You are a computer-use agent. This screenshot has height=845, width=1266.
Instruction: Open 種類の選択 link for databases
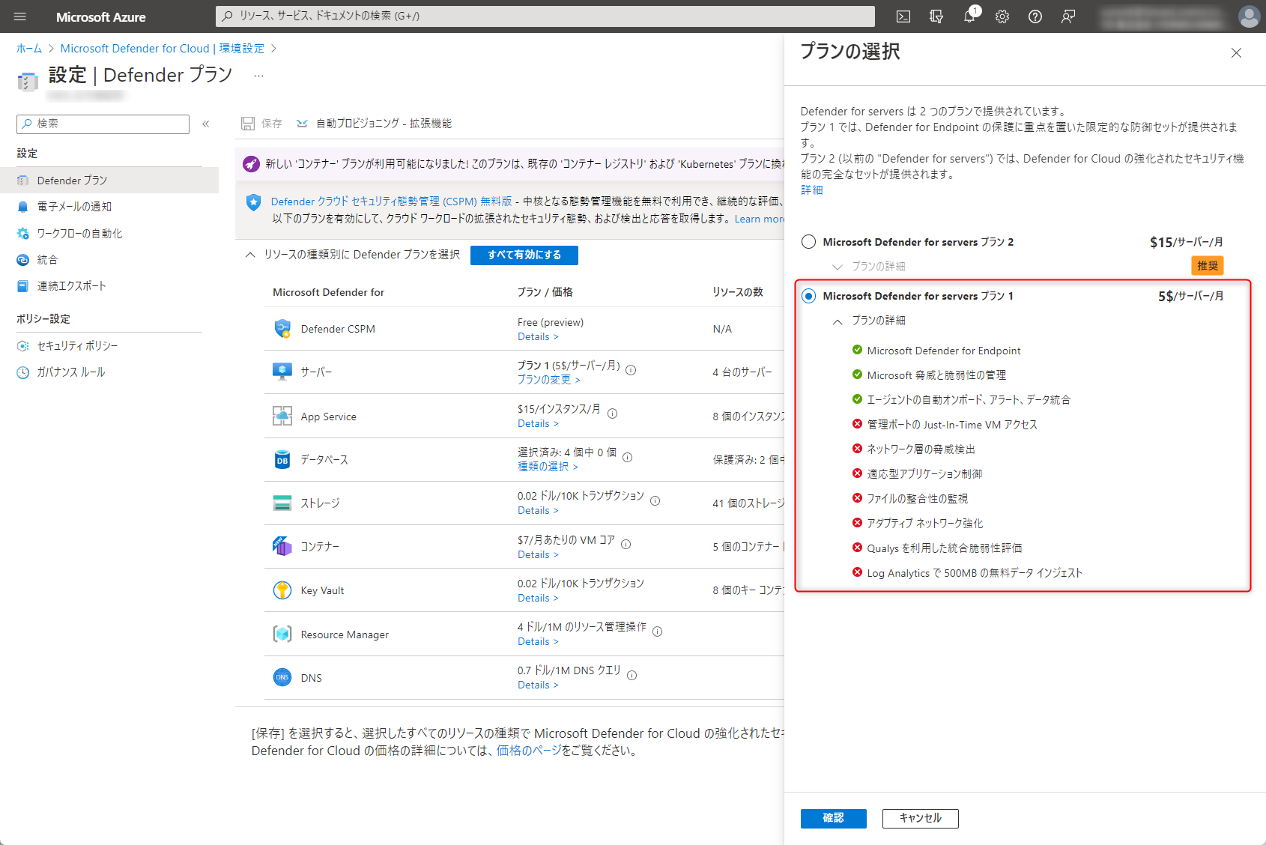point(548,467)
